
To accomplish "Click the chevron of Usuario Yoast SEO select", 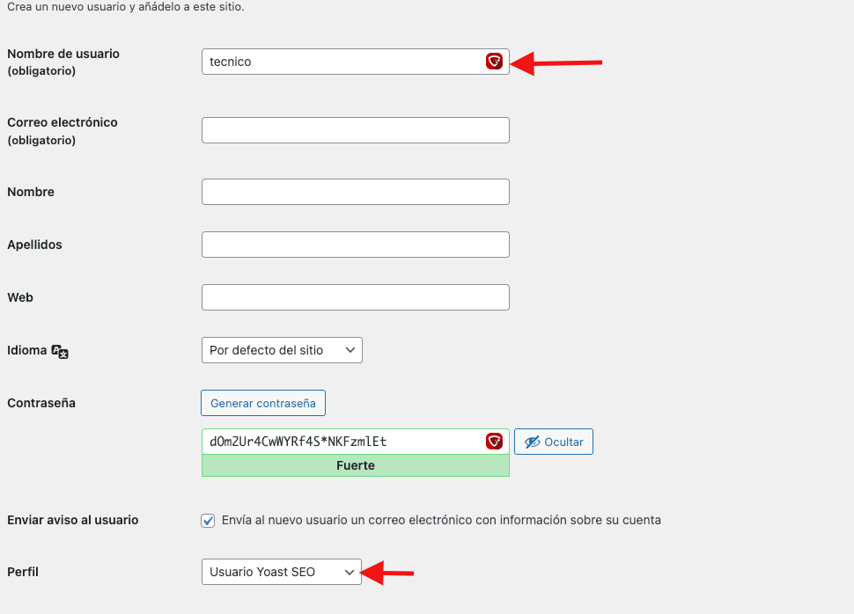I will click(350, 572).
